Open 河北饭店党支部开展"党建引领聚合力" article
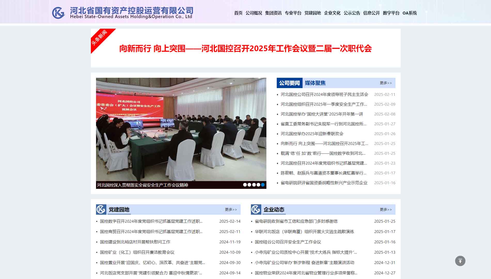 151,273
